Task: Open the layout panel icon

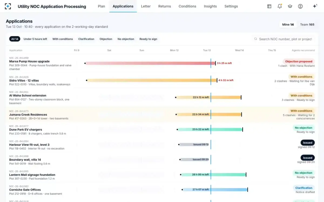Action: coord(269,6)
